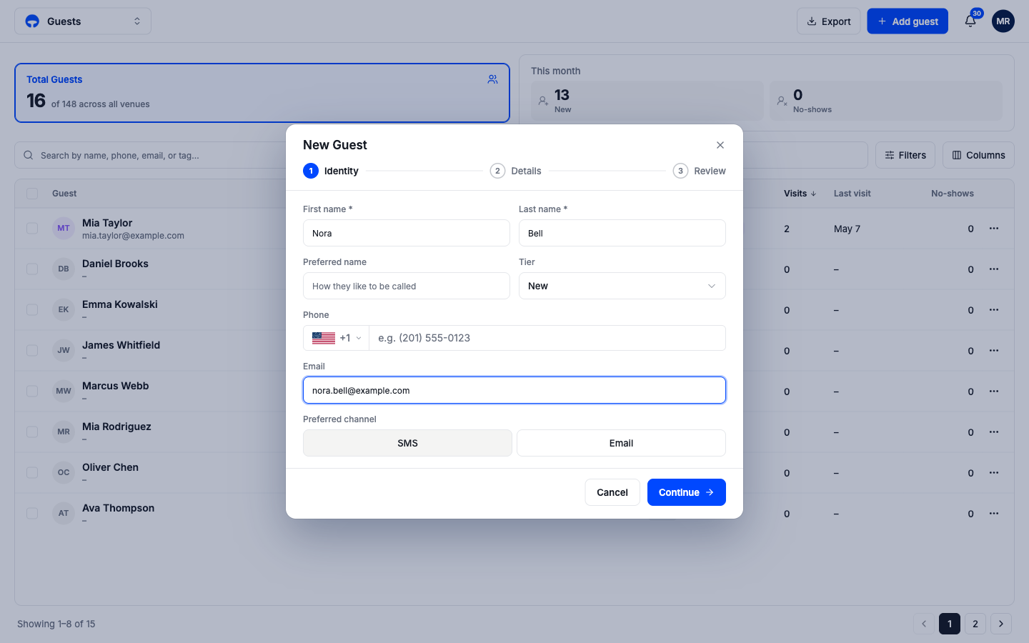The height and width of the screenshot is (643, 1029).
Task: Click the Total Guests people icon
Action: tap(493, 79)
